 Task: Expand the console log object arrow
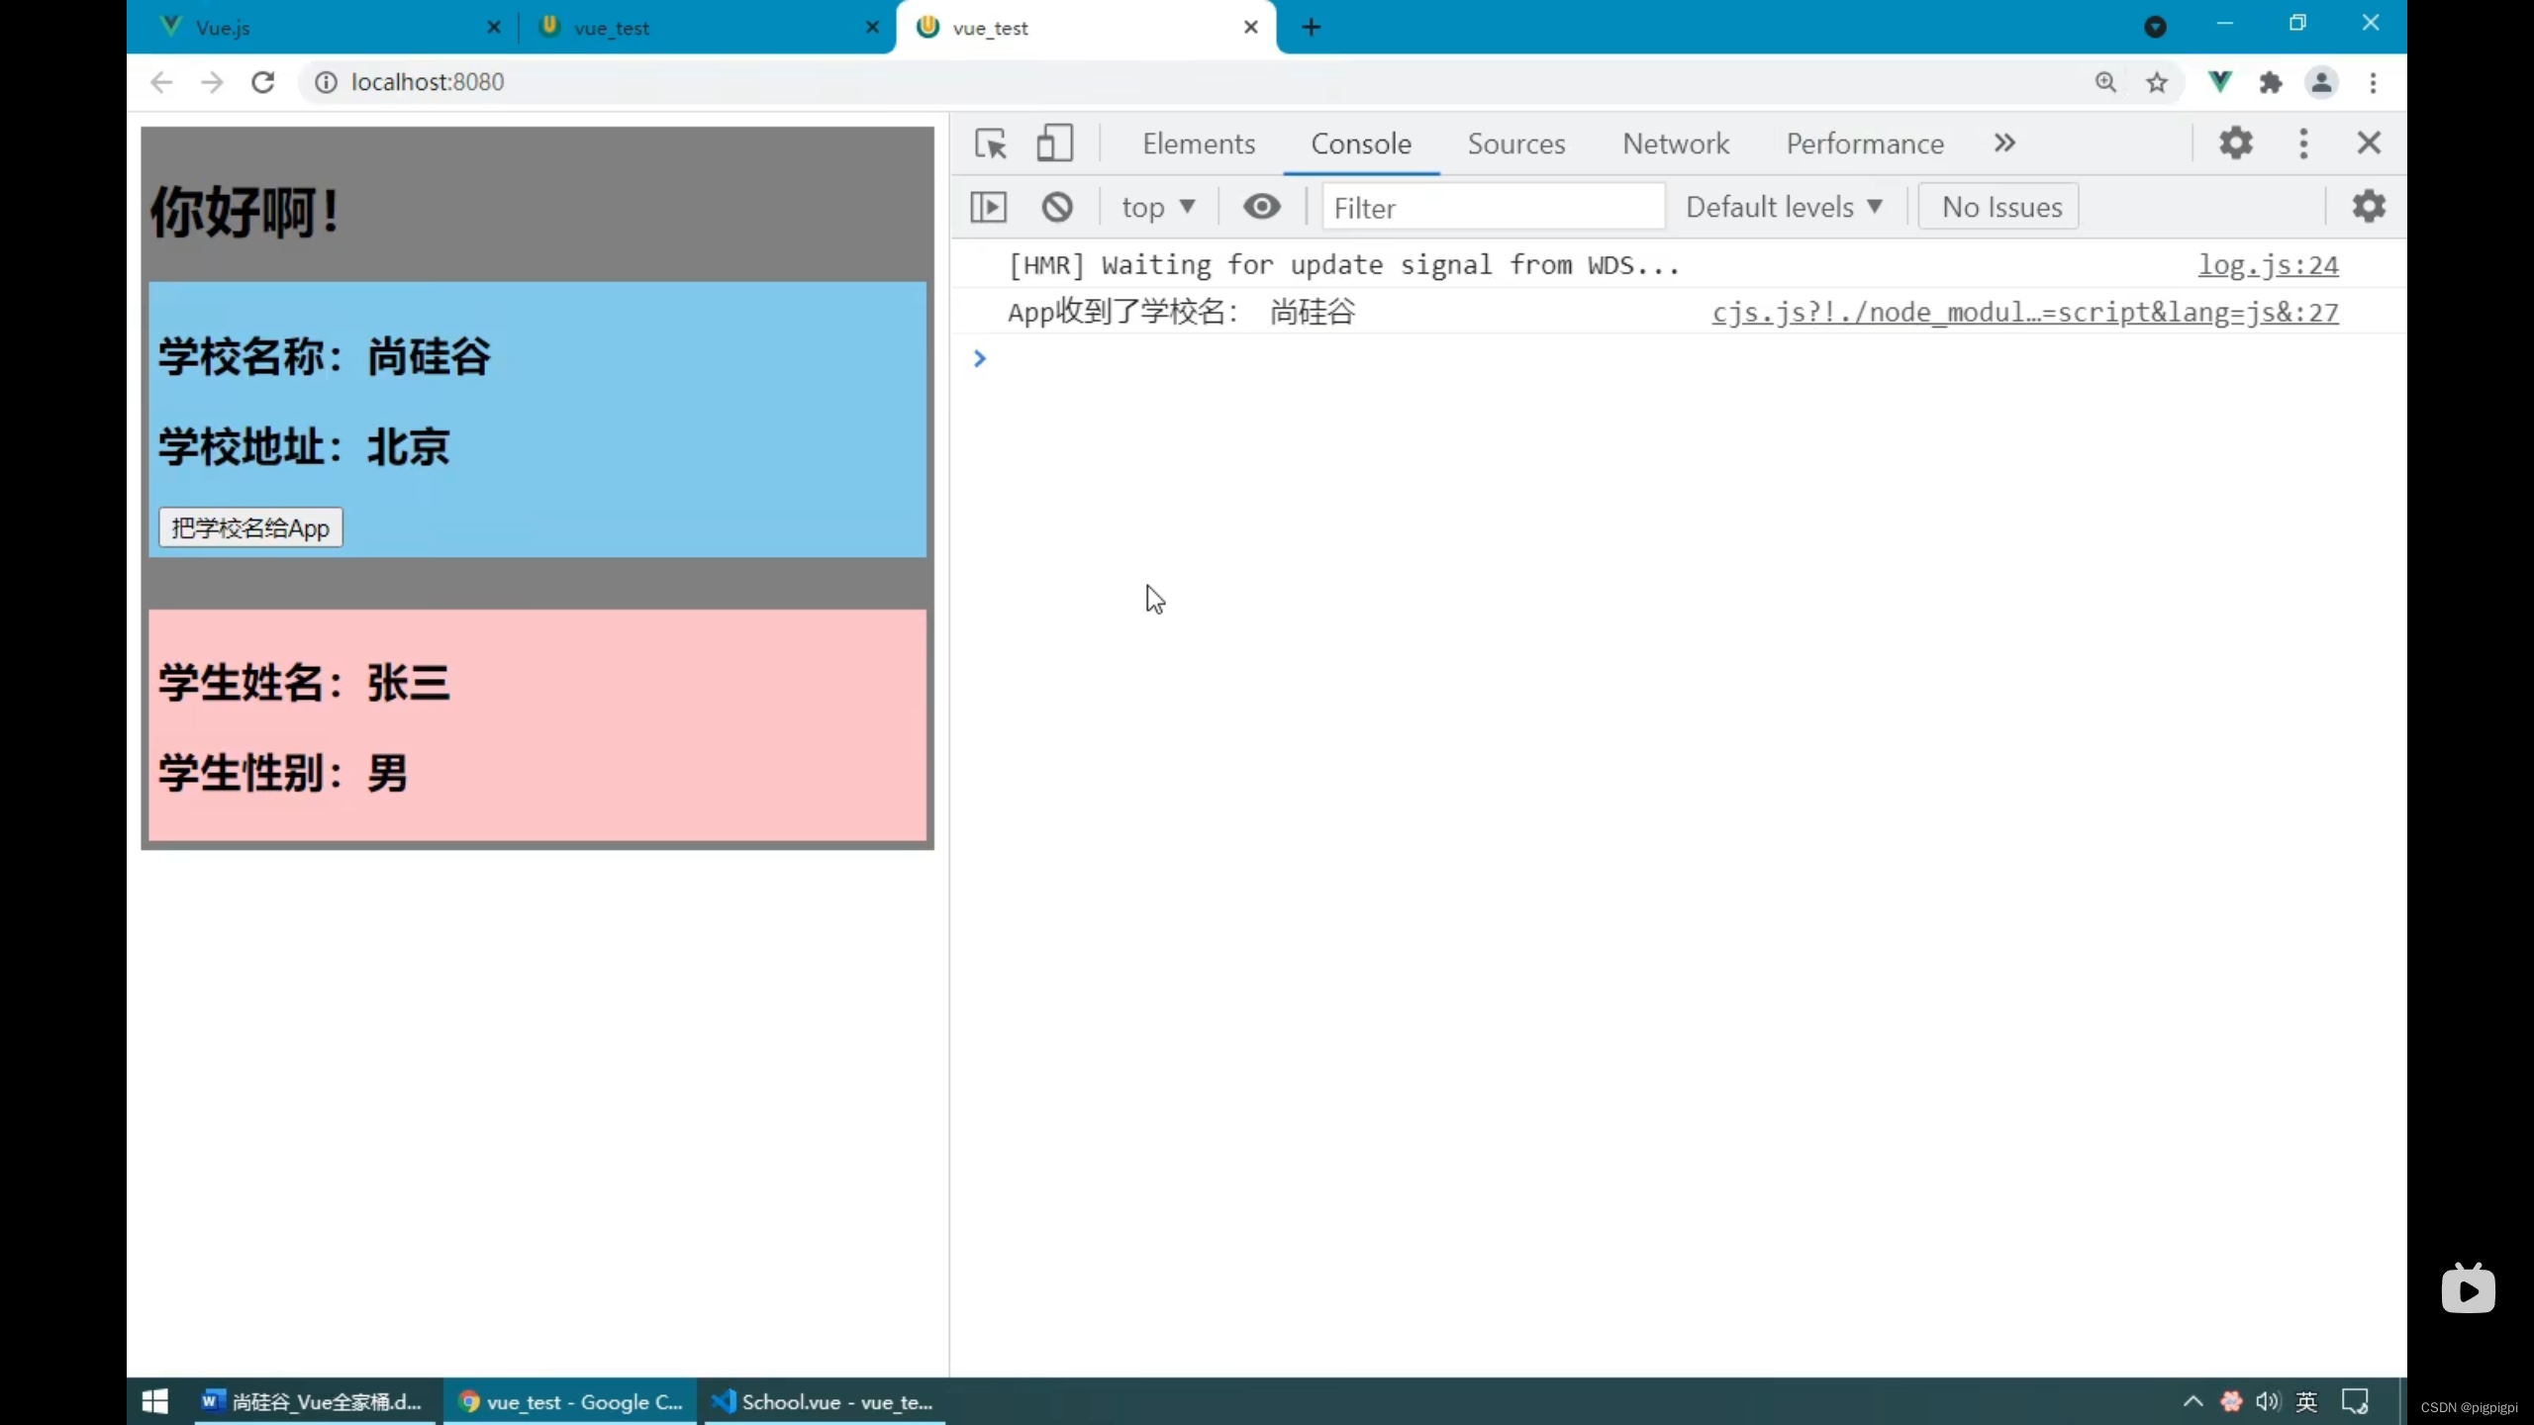point(978,356)
